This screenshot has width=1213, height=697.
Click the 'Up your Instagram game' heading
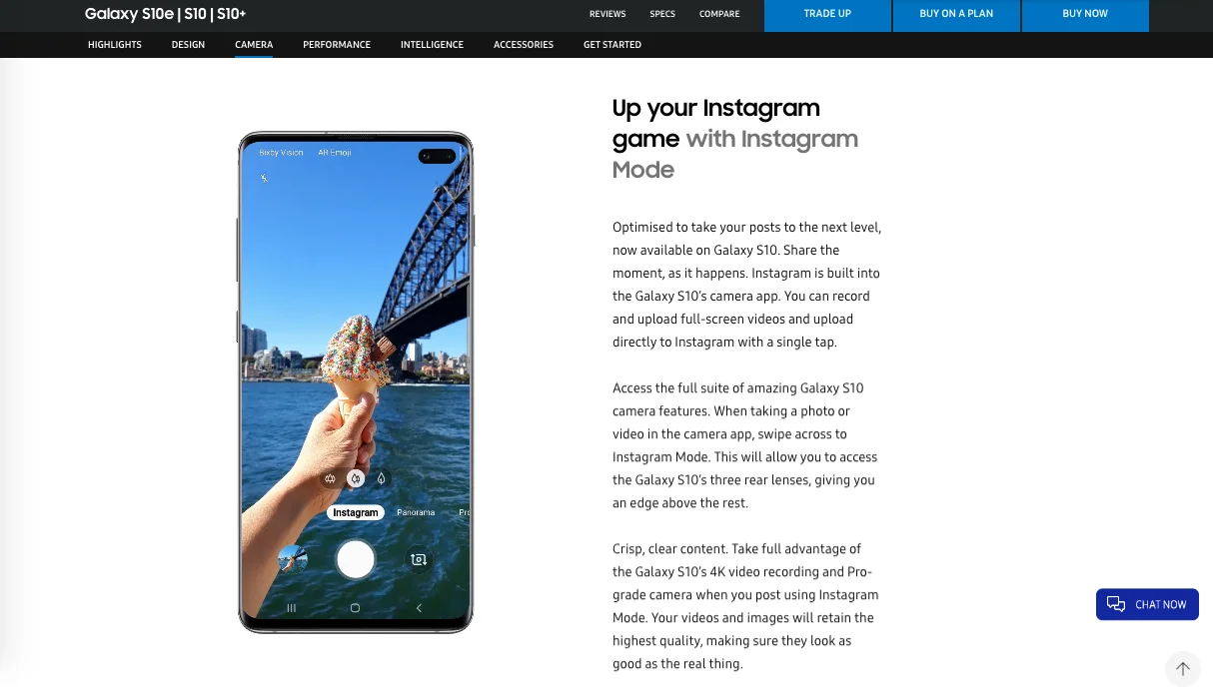735,139
